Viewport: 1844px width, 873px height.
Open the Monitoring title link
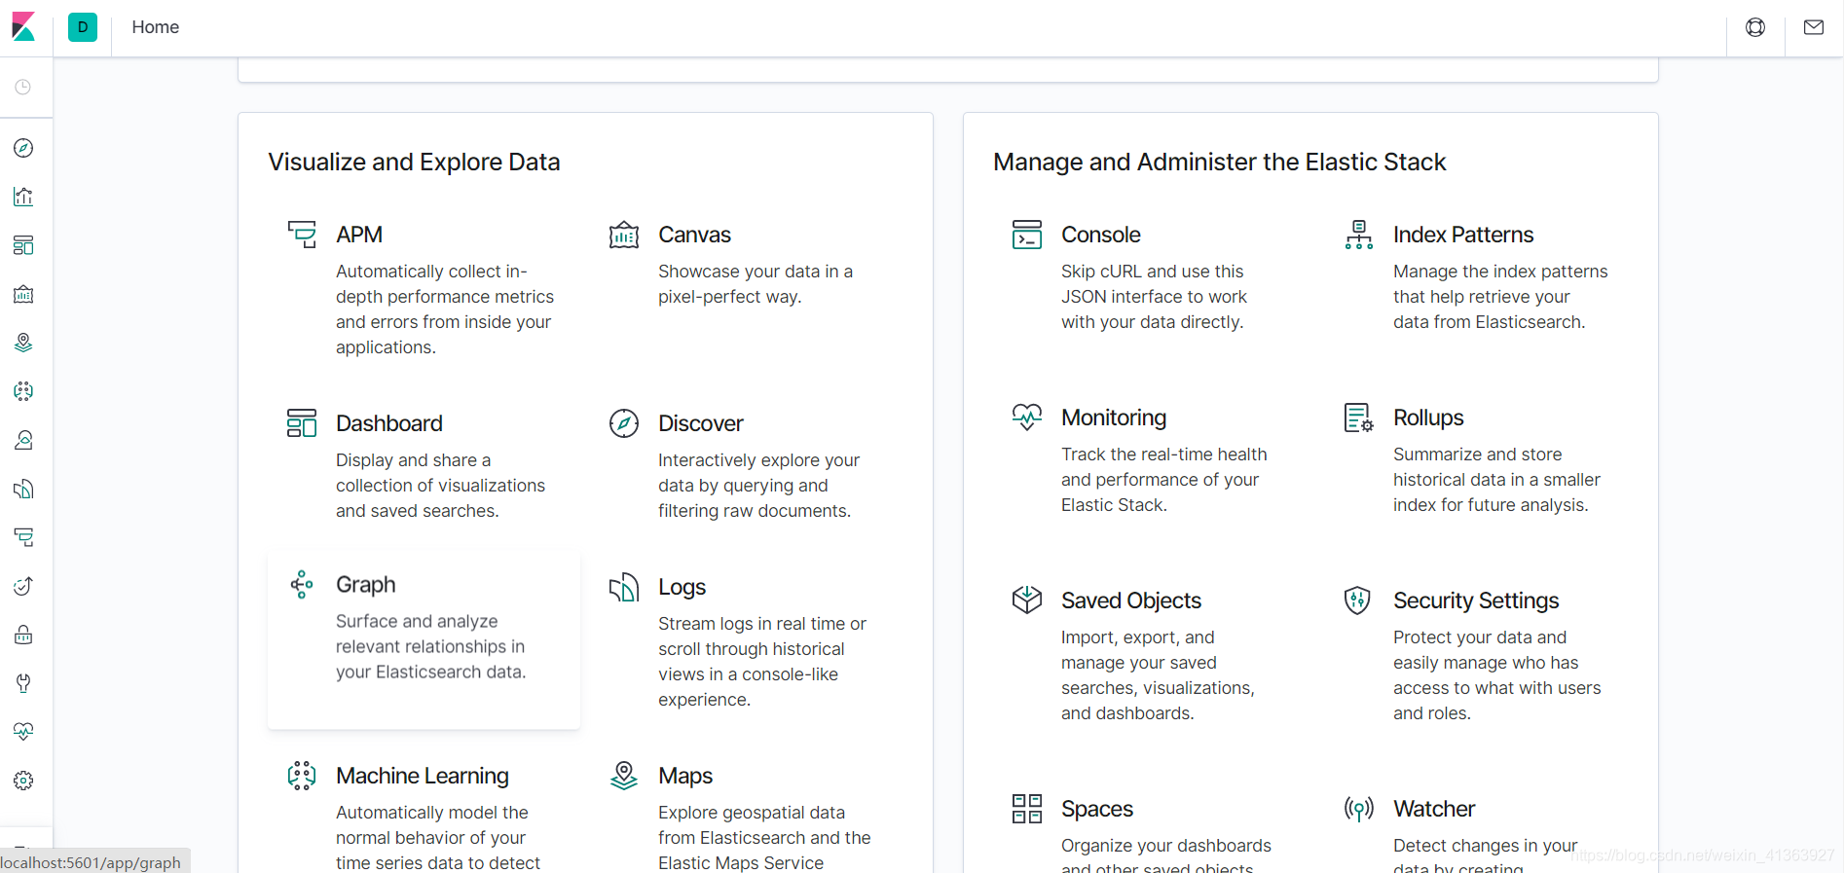[x=1114, y=418]
